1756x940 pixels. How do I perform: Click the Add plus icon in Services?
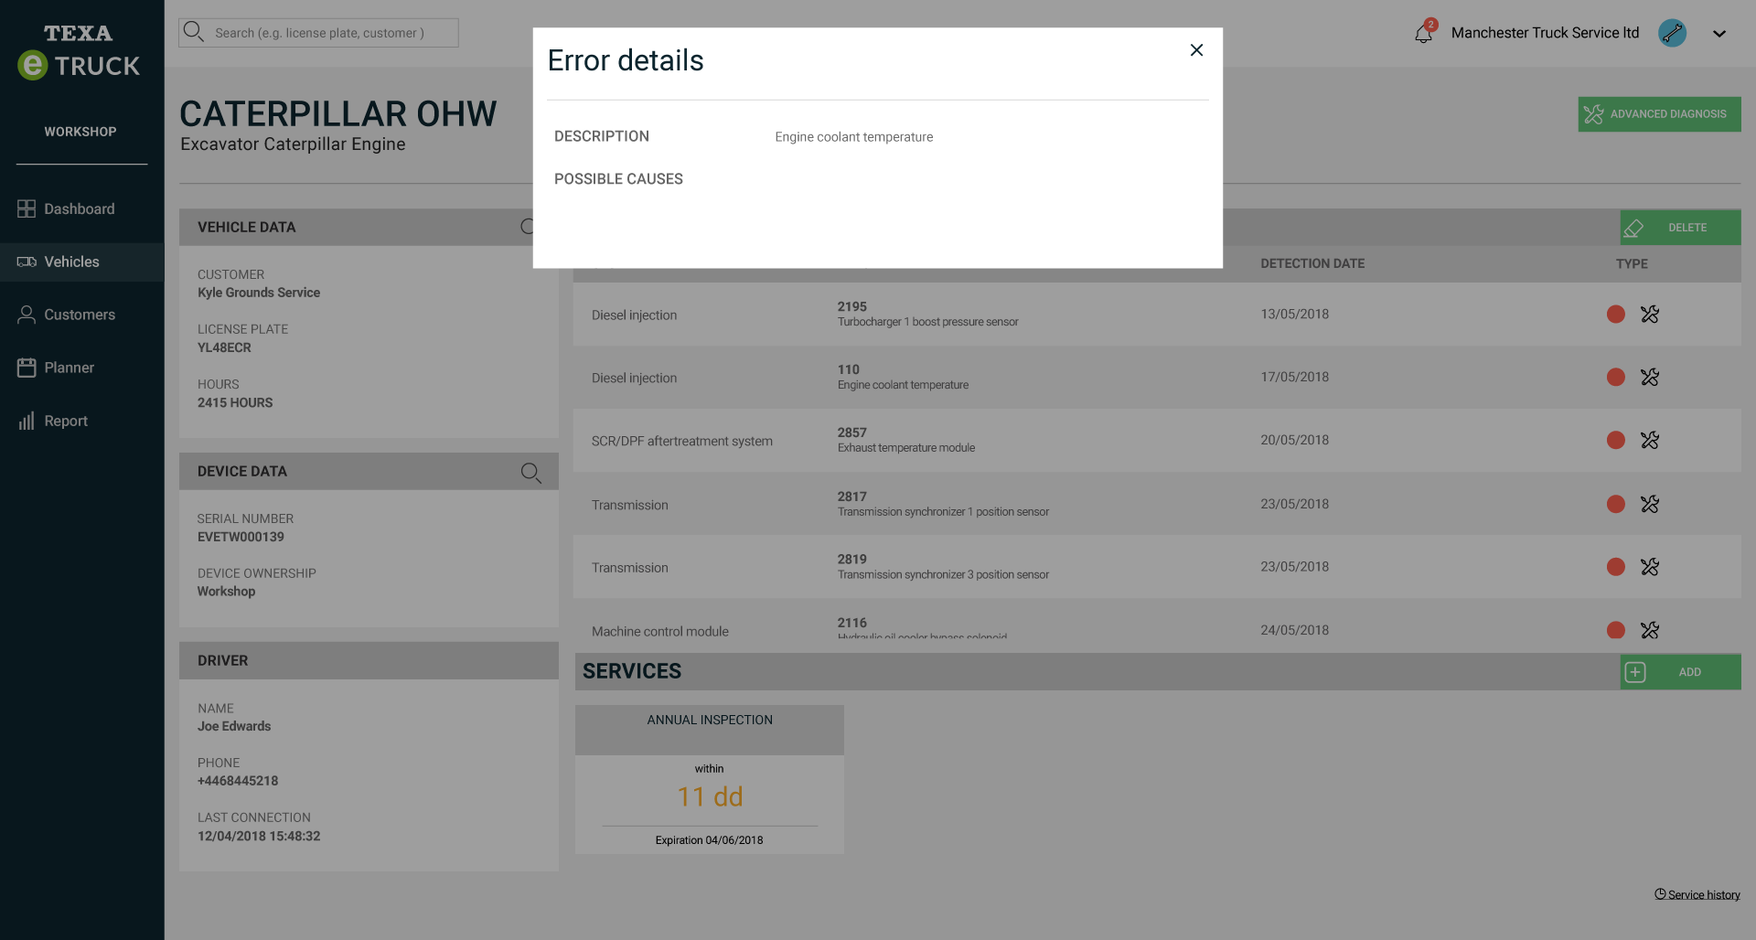tap(1635, 672)
